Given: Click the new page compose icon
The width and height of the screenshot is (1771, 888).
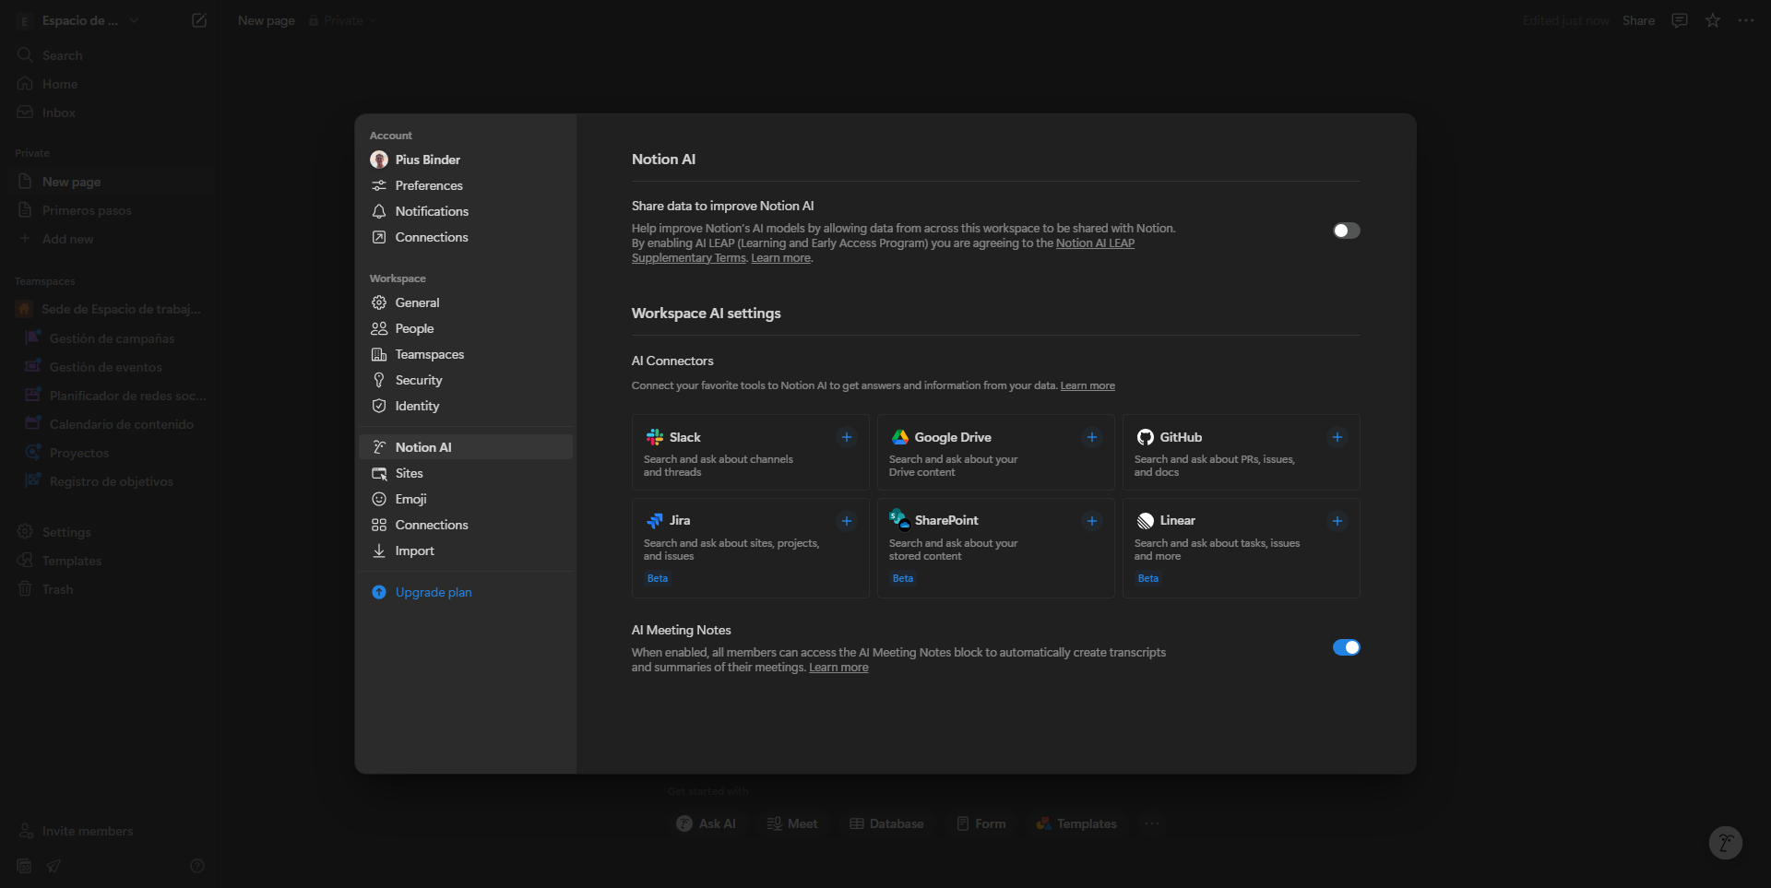Looking at the screenshot, I should pos(198,20).
